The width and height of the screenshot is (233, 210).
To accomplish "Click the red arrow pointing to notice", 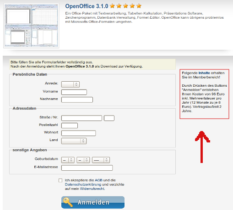I will [202, 147].
